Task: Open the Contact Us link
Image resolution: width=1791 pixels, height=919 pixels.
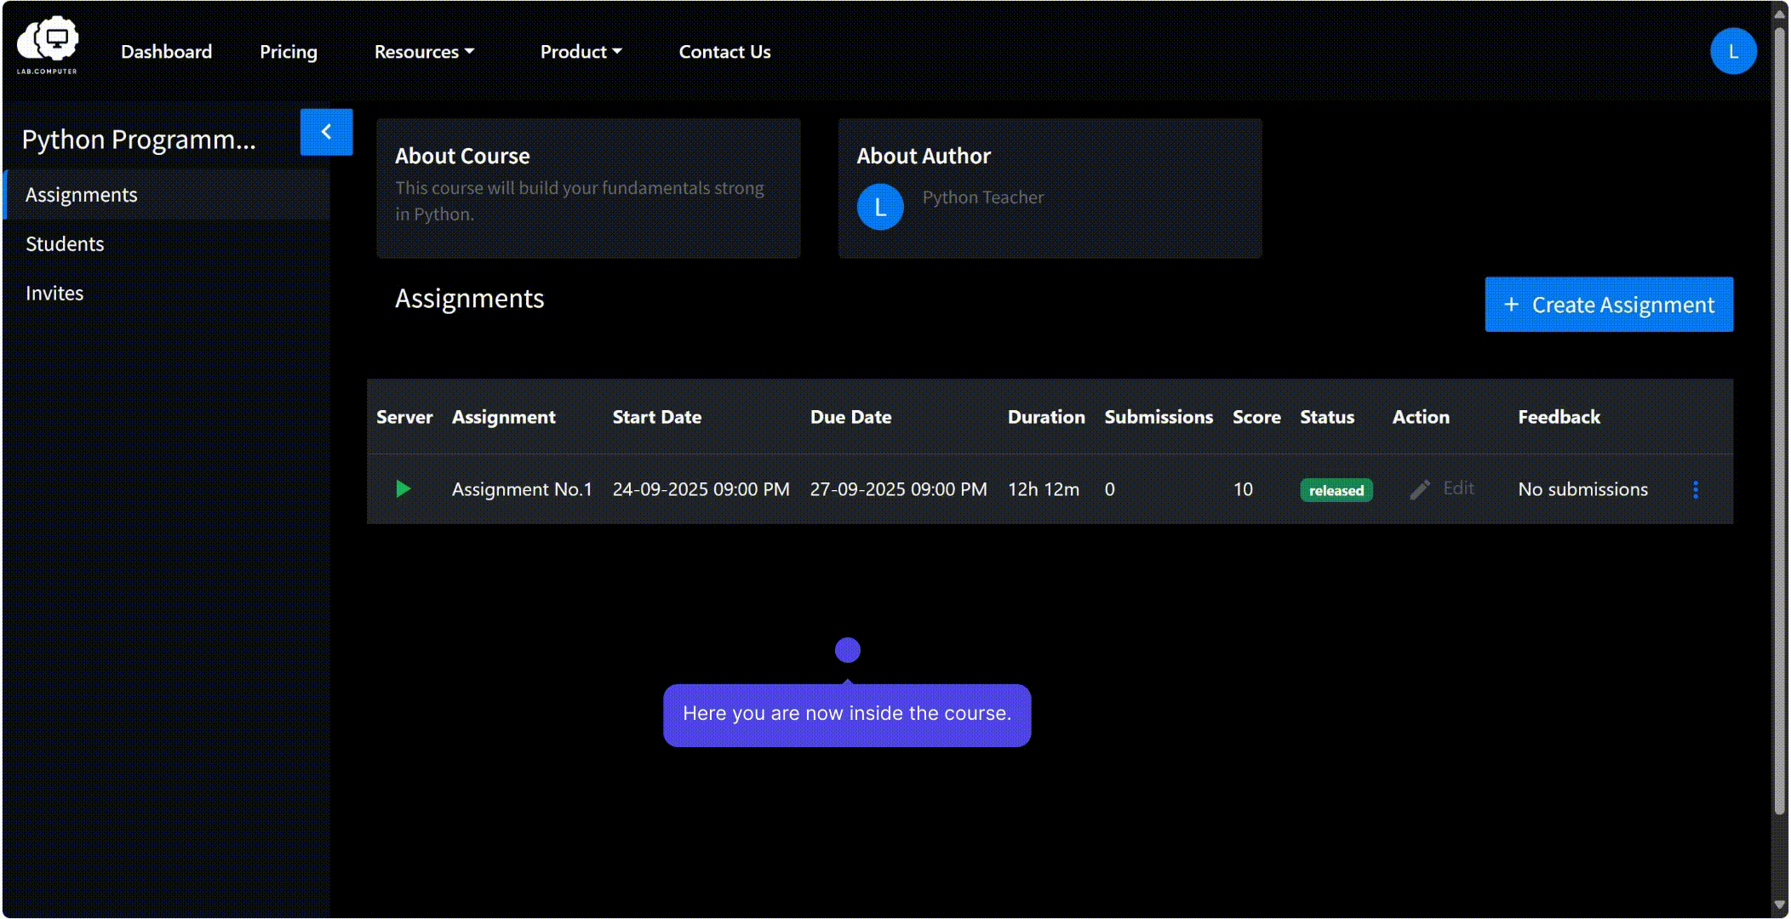Action: point(724,52)
